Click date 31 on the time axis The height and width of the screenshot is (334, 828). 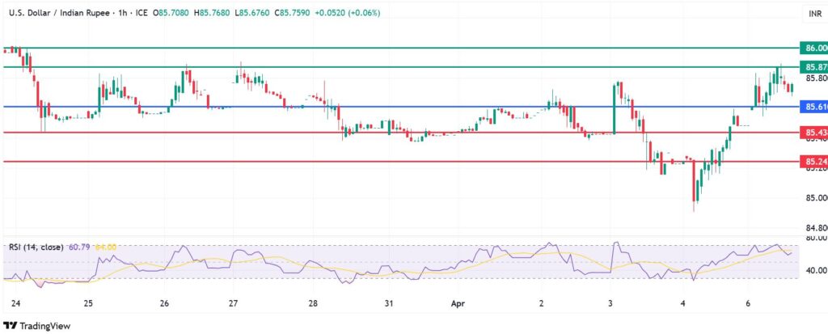point(389,303)
